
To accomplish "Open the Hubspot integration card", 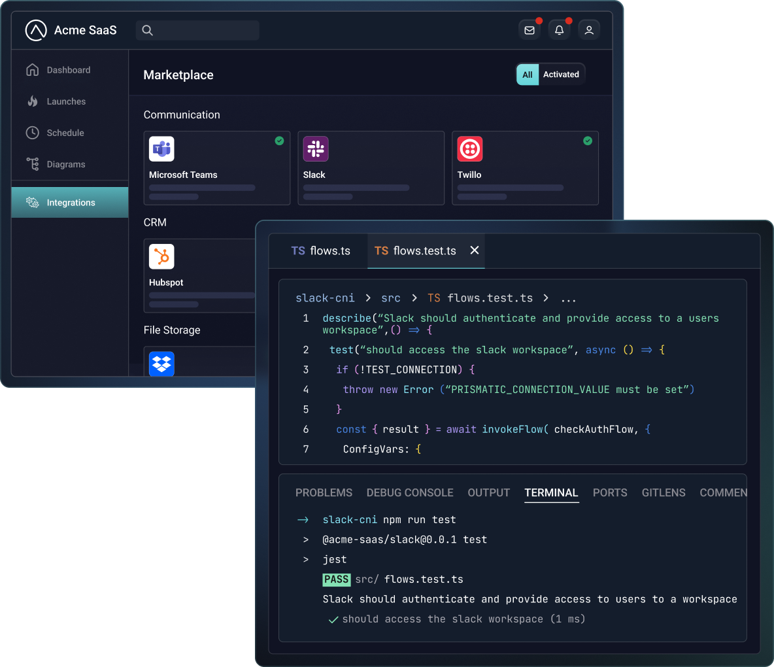I will pos(199,275).
